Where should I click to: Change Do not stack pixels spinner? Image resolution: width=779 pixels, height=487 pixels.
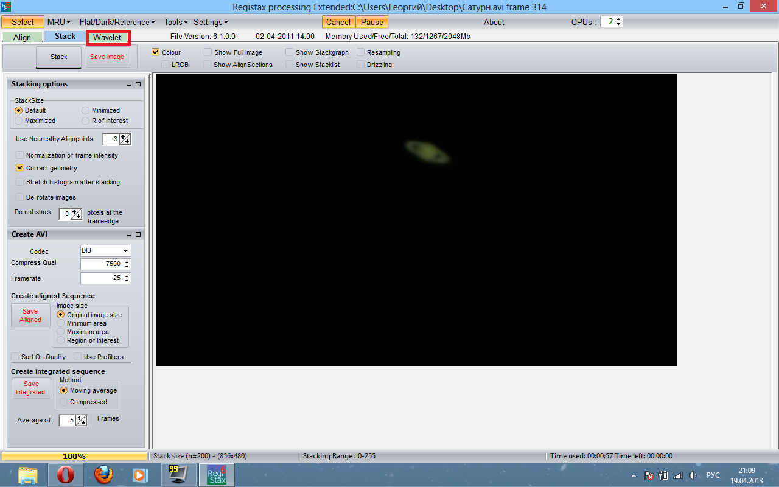[x=76, y=214]
